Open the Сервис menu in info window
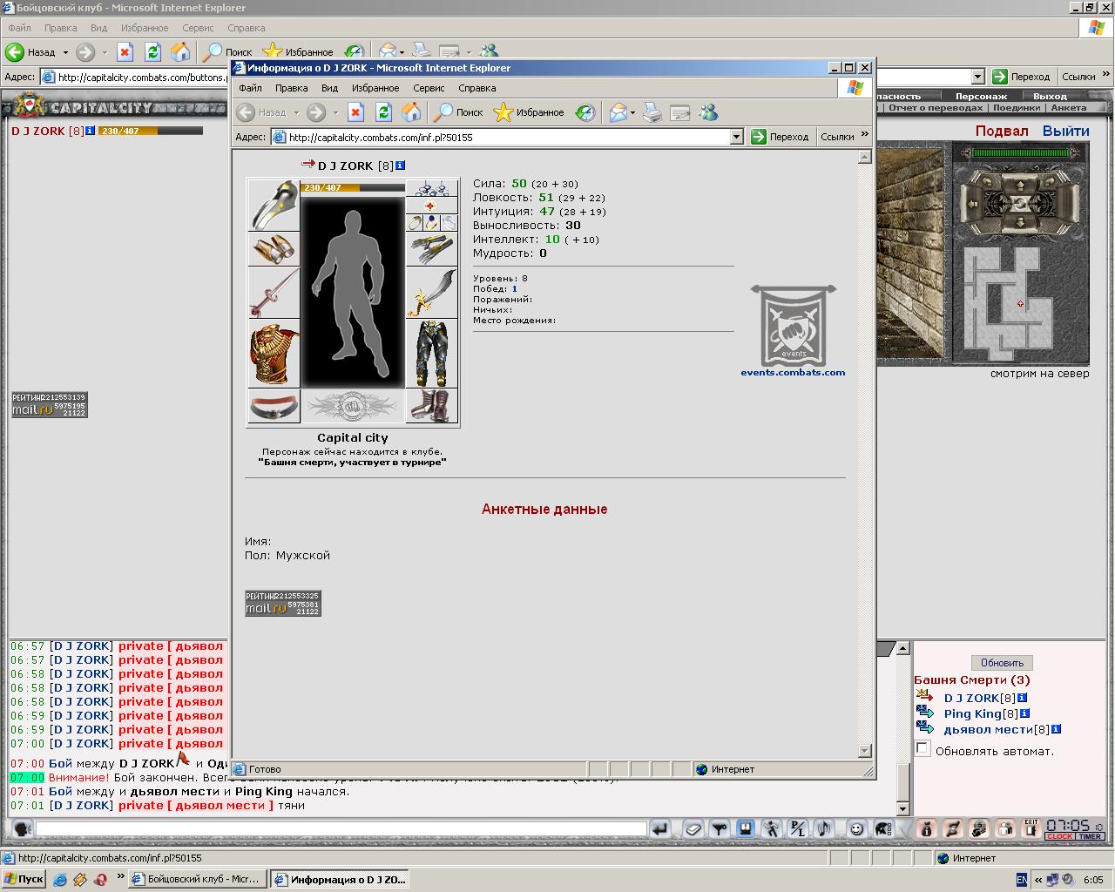This screenshot has width=1115, height=892. click(x=429, y=88)
